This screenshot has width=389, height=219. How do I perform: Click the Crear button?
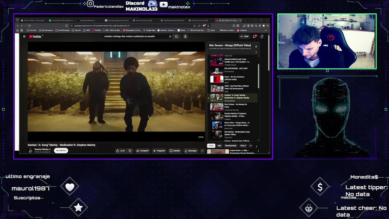(244, 36)
